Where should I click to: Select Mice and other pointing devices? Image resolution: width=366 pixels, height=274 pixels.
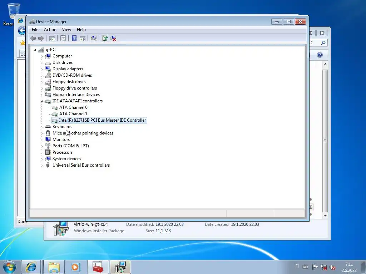83,133
